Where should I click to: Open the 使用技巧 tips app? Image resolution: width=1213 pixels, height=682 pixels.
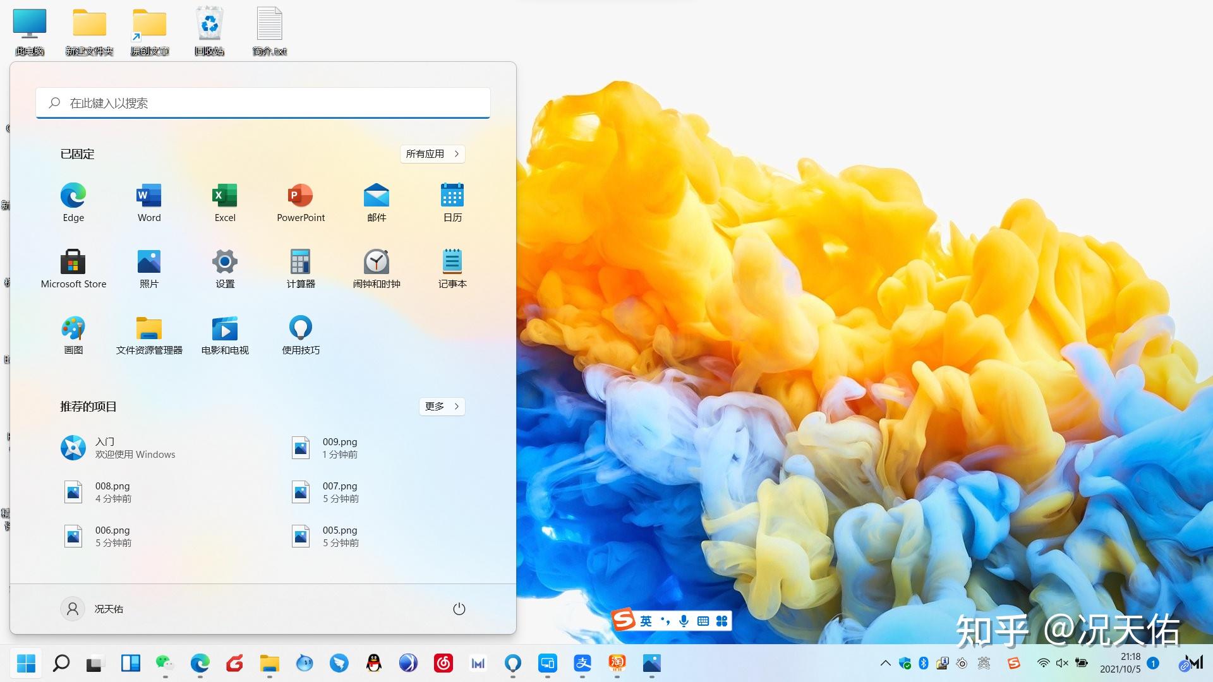[x=301, y=335]
